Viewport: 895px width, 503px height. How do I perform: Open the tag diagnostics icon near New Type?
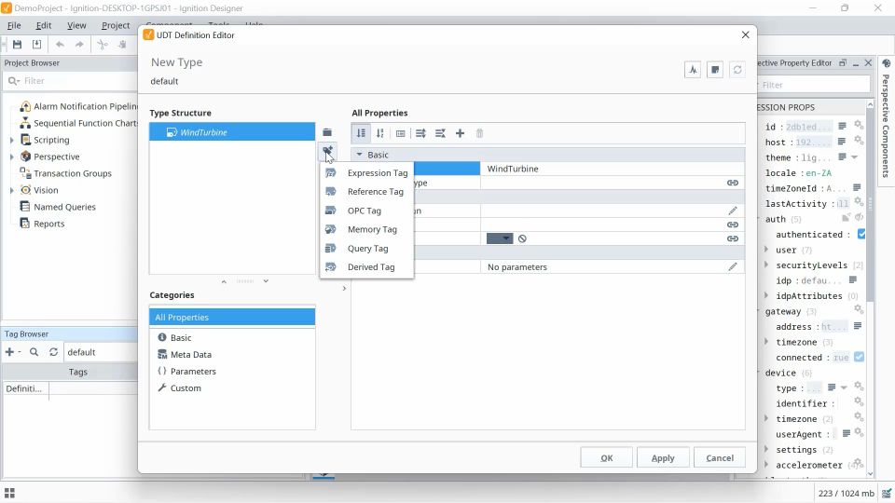coord(693,70)
